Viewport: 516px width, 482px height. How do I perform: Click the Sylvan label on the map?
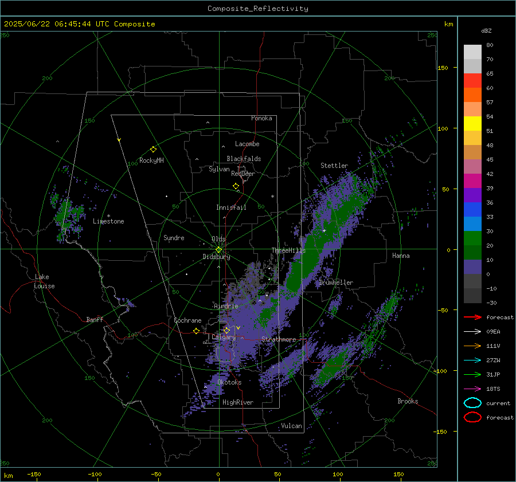click(219, 169)
